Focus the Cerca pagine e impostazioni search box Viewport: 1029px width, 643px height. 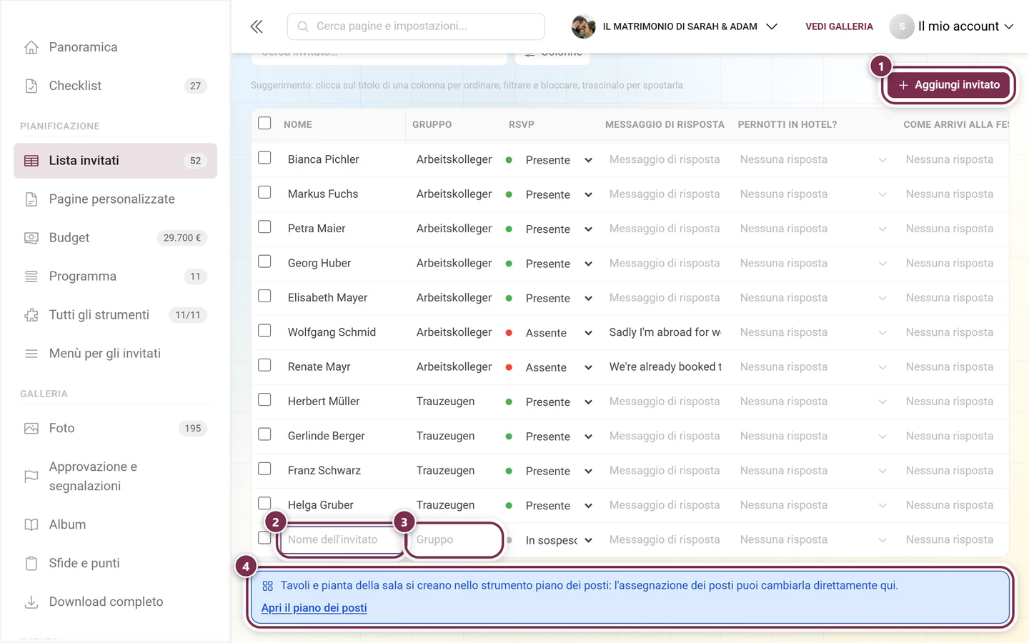click(416, 26)
